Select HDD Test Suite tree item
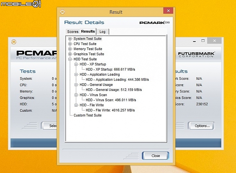The height and width of the screenshot is (173, 236). [x=85, y=59]
